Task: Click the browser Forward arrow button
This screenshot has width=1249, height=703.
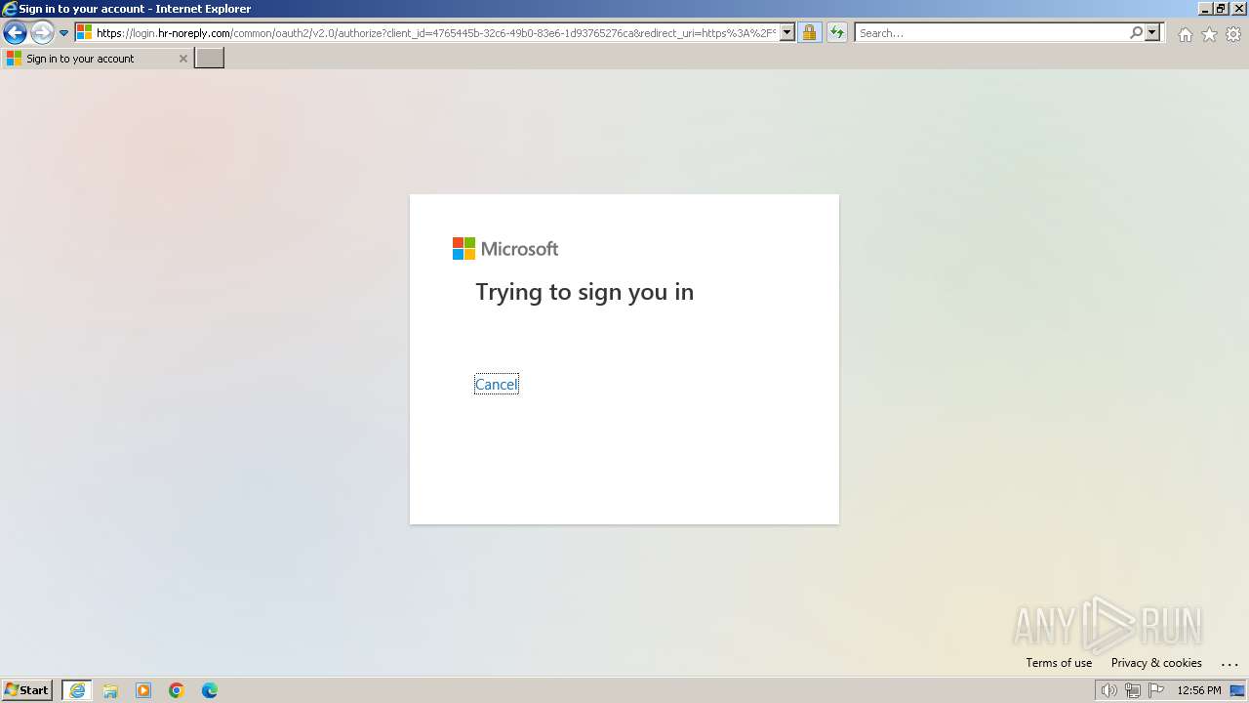Action: click(x=42, y=33)
